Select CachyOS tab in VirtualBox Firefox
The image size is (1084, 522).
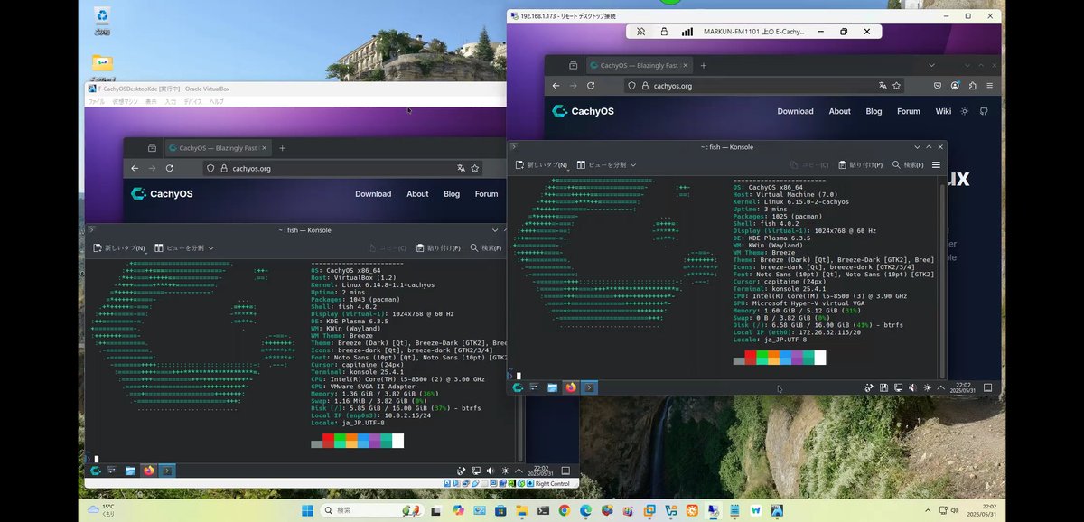219,147
